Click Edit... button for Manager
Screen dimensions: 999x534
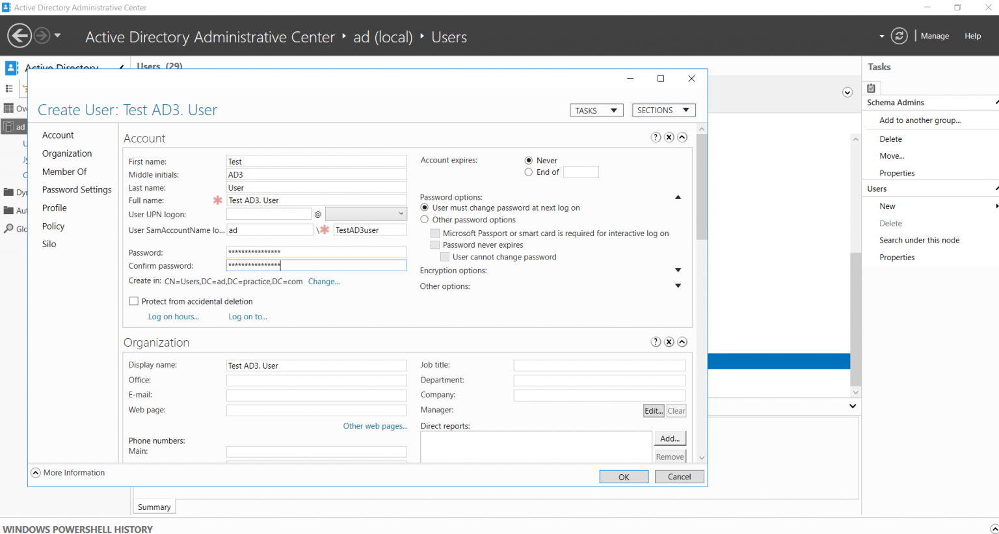(654, 410)
